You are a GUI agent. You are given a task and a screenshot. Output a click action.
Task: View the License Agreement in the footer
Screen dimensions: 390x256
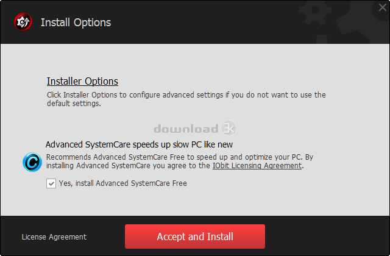coord(54,237)
